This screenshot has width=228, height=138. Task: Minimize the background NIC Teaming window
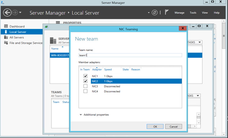(x=193, y=26)
